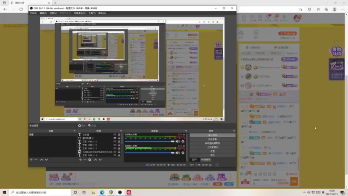Move the selected source up
This screenshot has height=196, width=348.
(x=95, y=159)
